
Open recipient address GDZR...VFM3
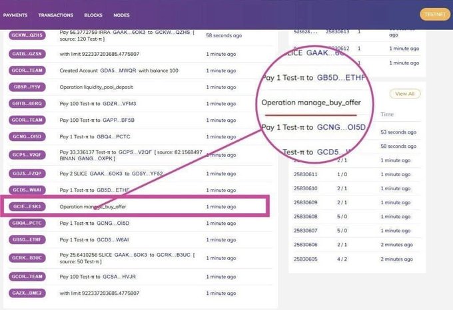119,104
